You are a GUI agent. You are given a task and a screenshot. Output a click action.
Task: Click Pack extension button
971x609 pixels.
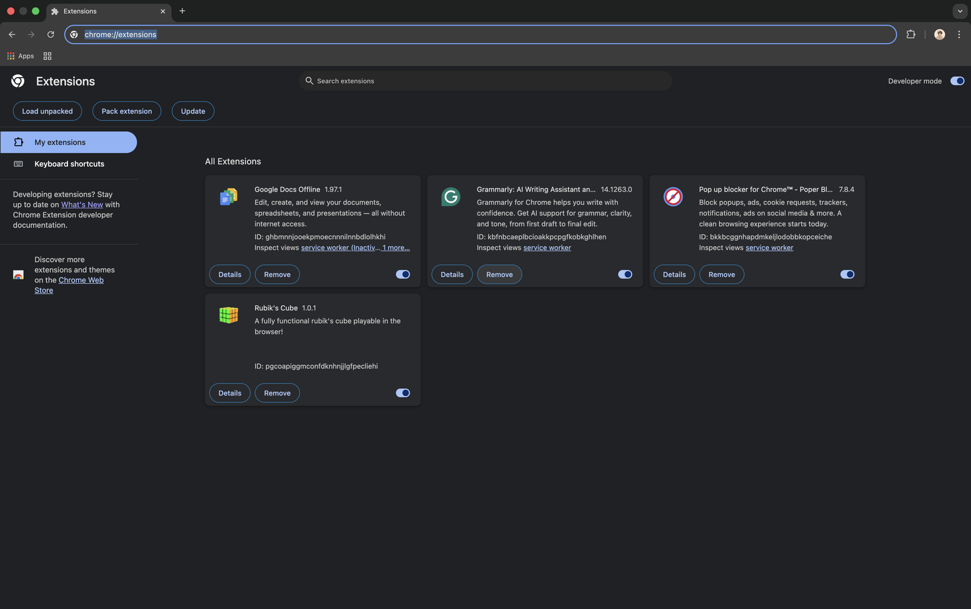coord(127,111)
